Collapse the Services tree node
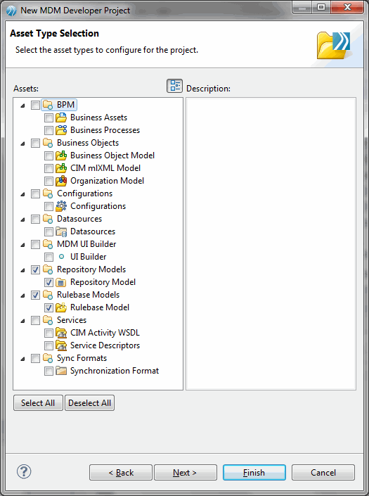The width and height of the screenshot is (369, 496). click(22, 321)
